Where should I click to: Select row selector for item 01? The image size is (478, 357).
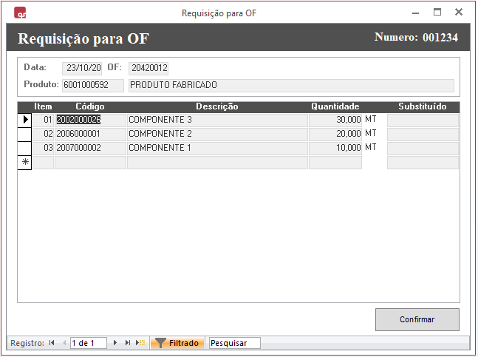tap(24, 120)
